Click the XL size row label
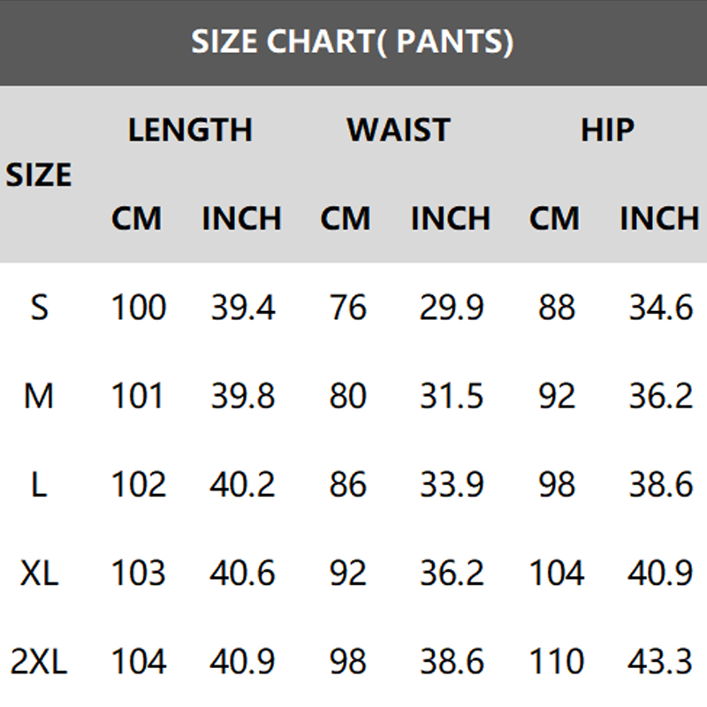Screen dimensions: 707x707 (x=39, y=574)
